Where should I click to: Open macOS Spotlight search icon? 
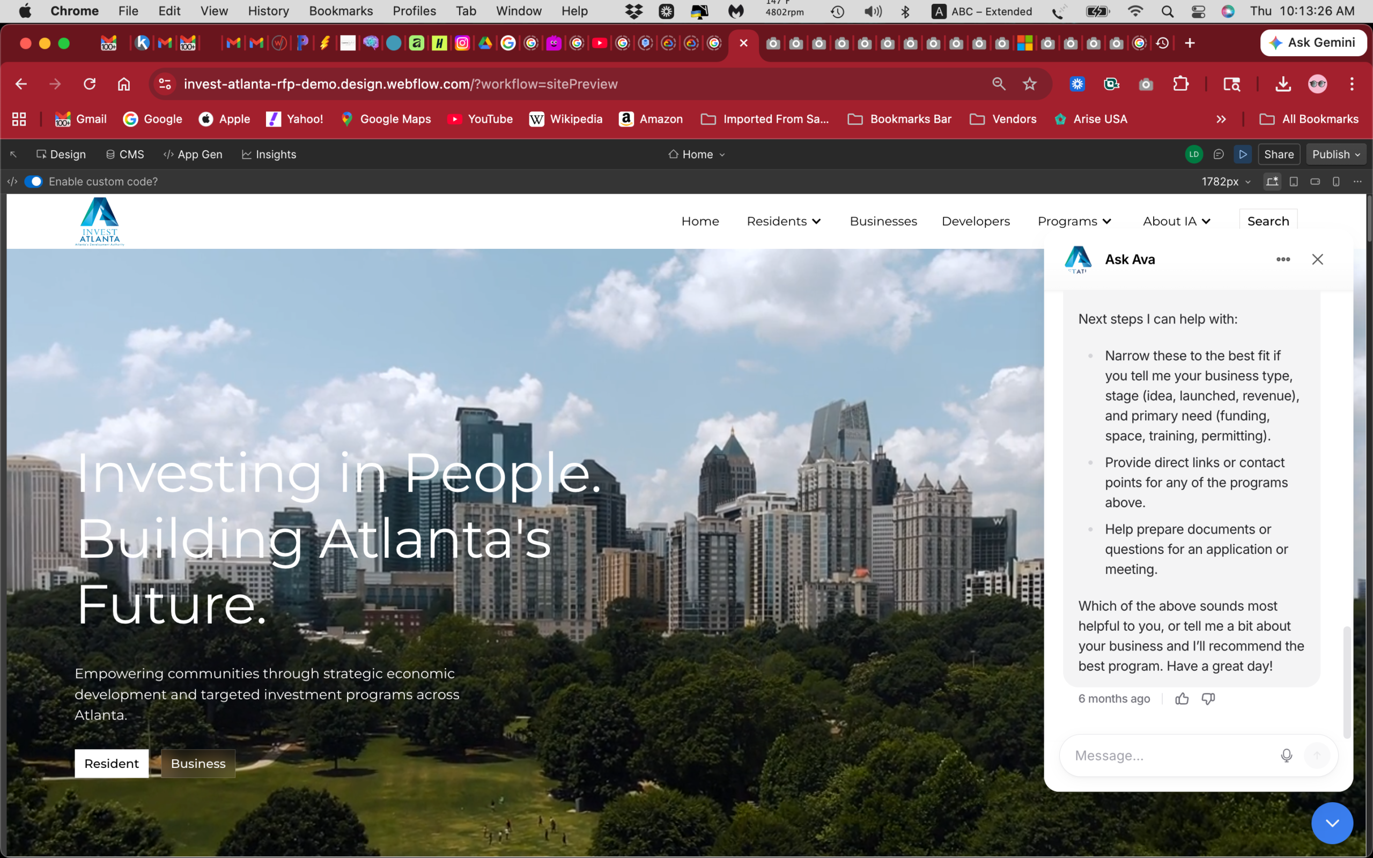(1167, 11)
